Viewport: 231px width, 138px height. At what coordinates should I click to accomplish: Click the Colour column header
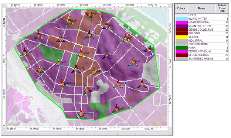click(181, 8)
